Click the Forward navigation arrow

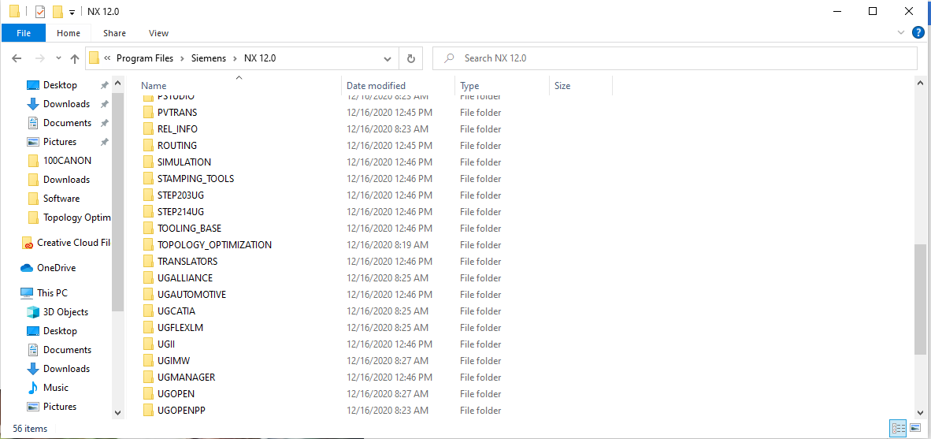[x=40, y=58]
